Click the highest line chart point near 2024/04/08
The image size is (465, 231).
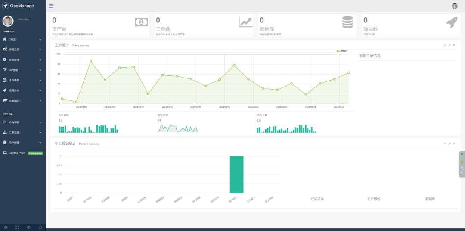[x=91, y=61]
